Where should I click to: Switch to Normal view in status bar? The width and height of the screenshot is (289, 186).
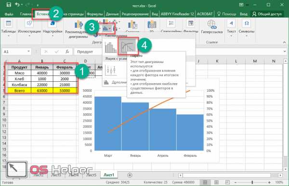(x=205, y=182)
